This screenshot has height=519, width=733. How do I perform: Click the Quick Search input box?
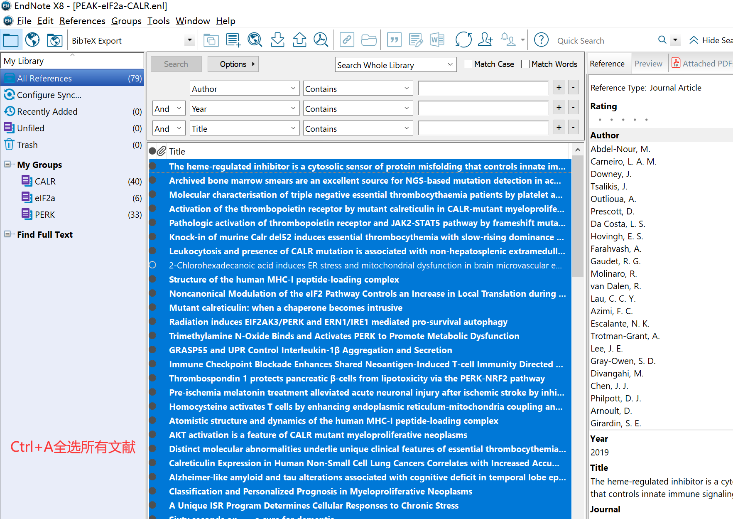(605, 40)
